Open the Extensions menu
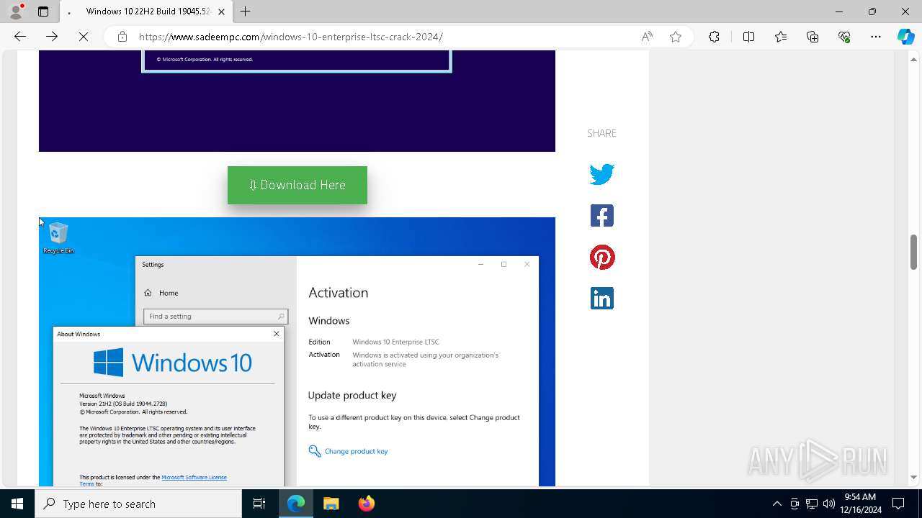The image size is (922, 518). click(x=714, y=37)
